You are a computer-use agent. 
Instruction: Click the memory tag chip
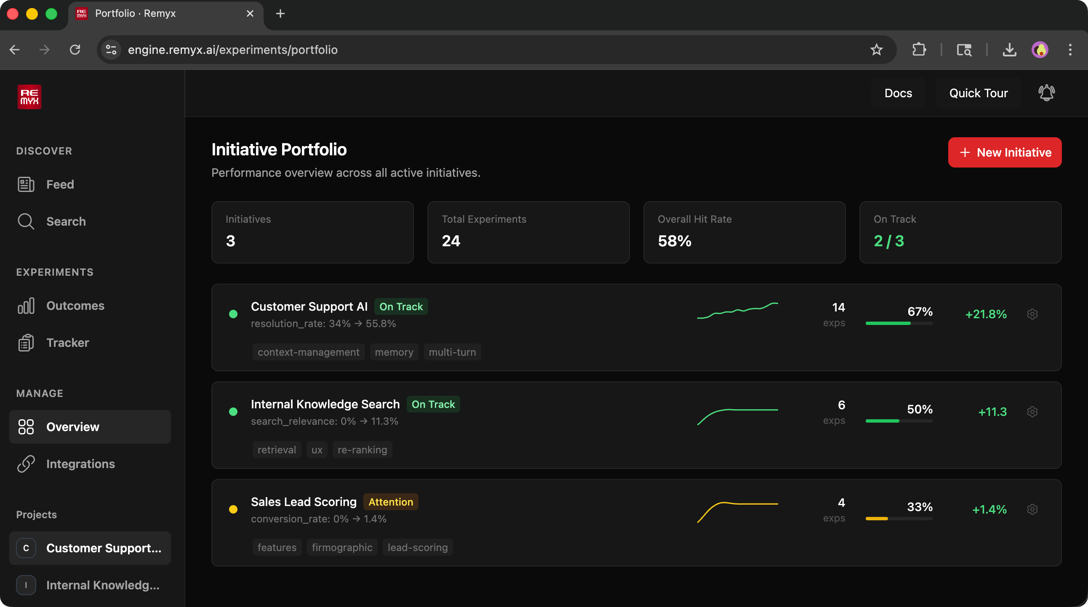pyautogui.click(x=394, y=352)
